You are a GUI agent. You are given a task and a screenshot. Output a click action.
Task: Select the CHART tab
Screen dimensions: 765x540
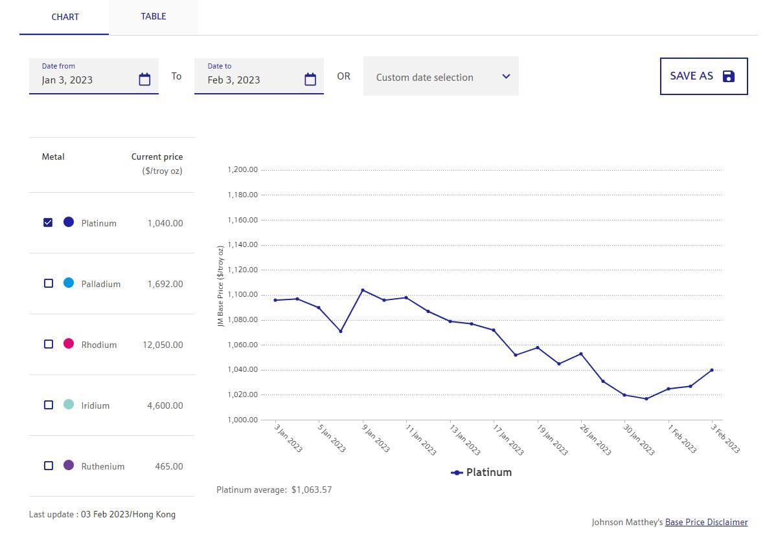[65, 17]
